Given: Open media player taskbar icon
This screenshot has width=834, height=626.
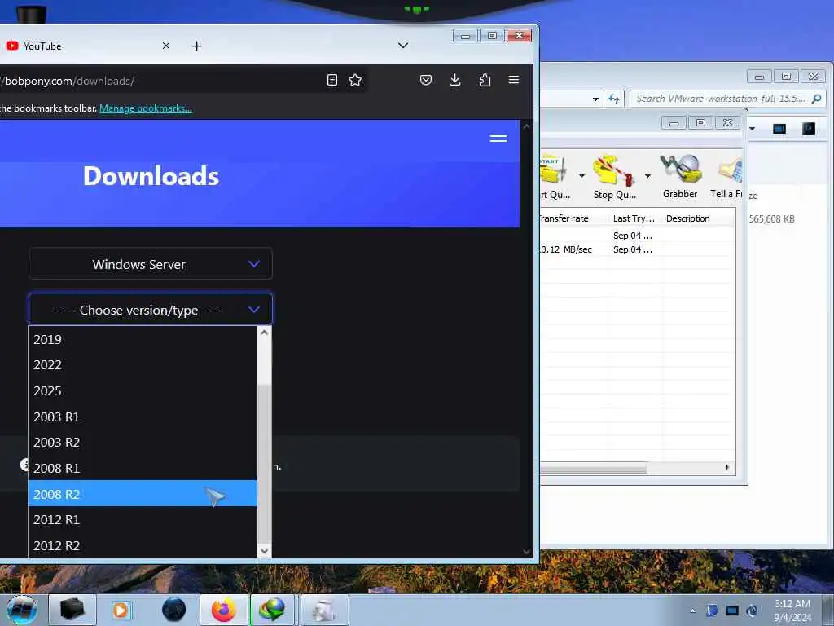Looking at the screenshot, I should [x=121, y=610].
